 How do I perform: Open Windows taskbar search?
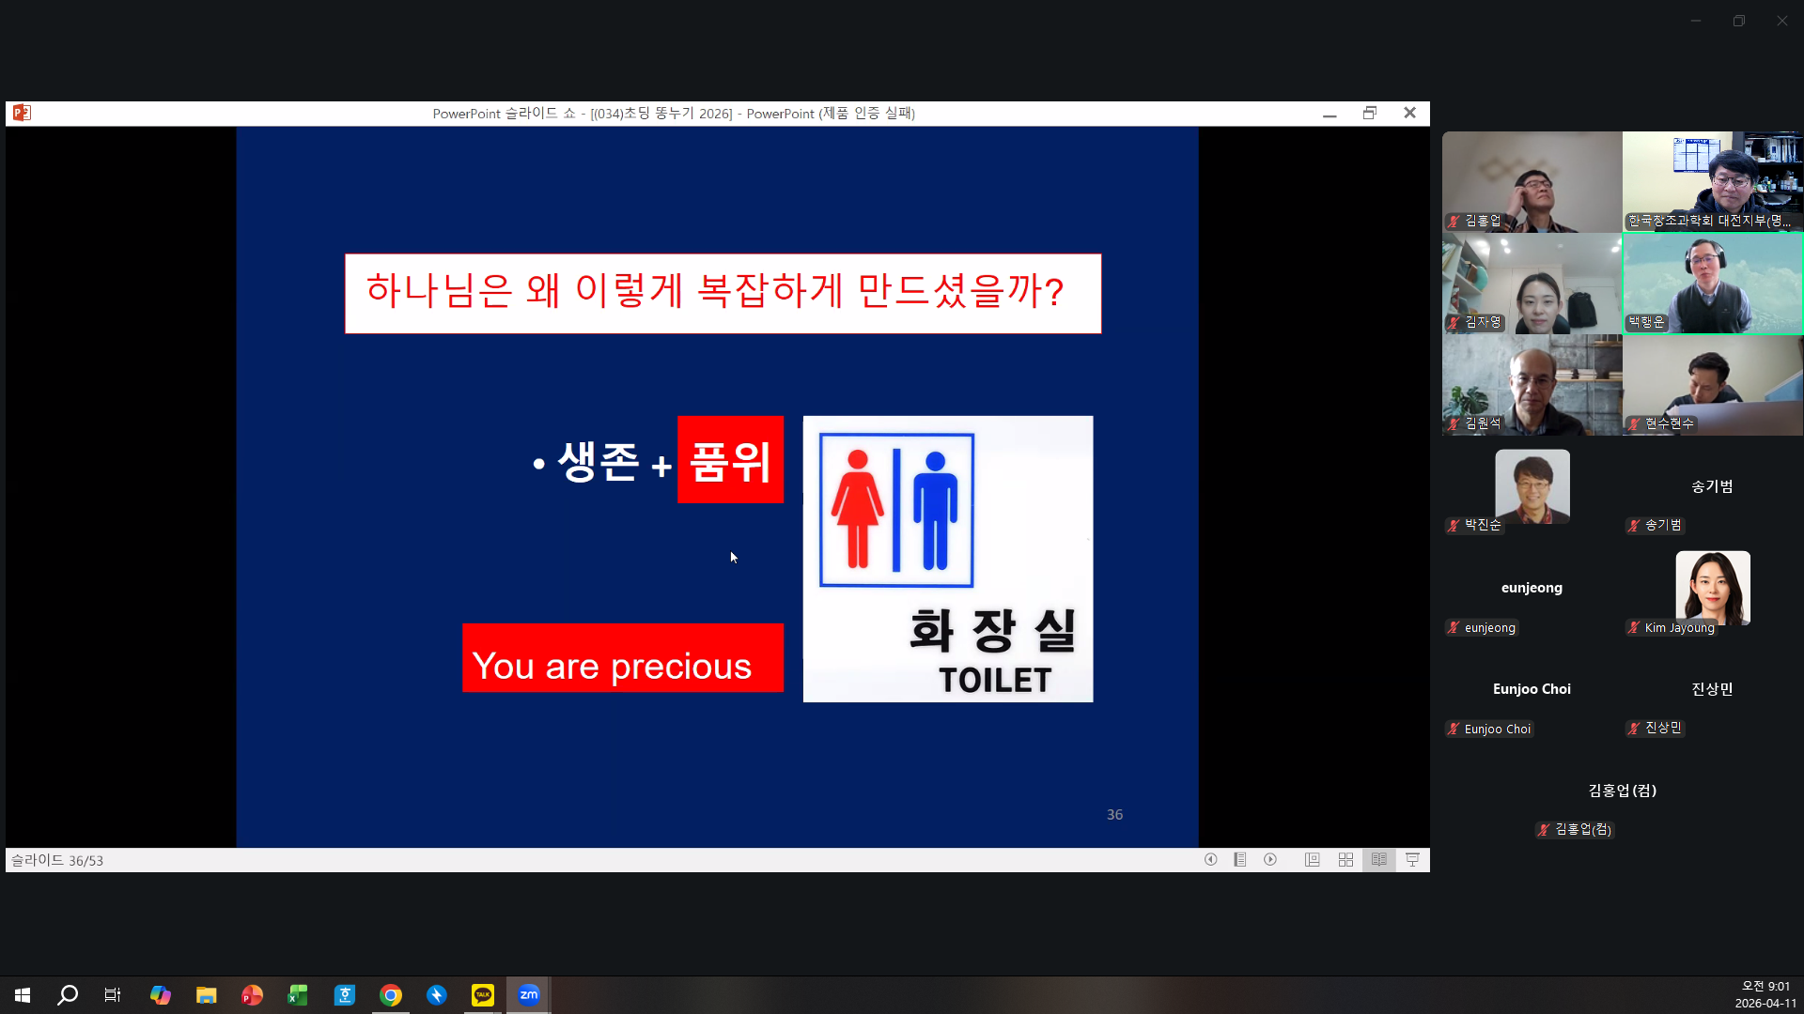(68, 995)
